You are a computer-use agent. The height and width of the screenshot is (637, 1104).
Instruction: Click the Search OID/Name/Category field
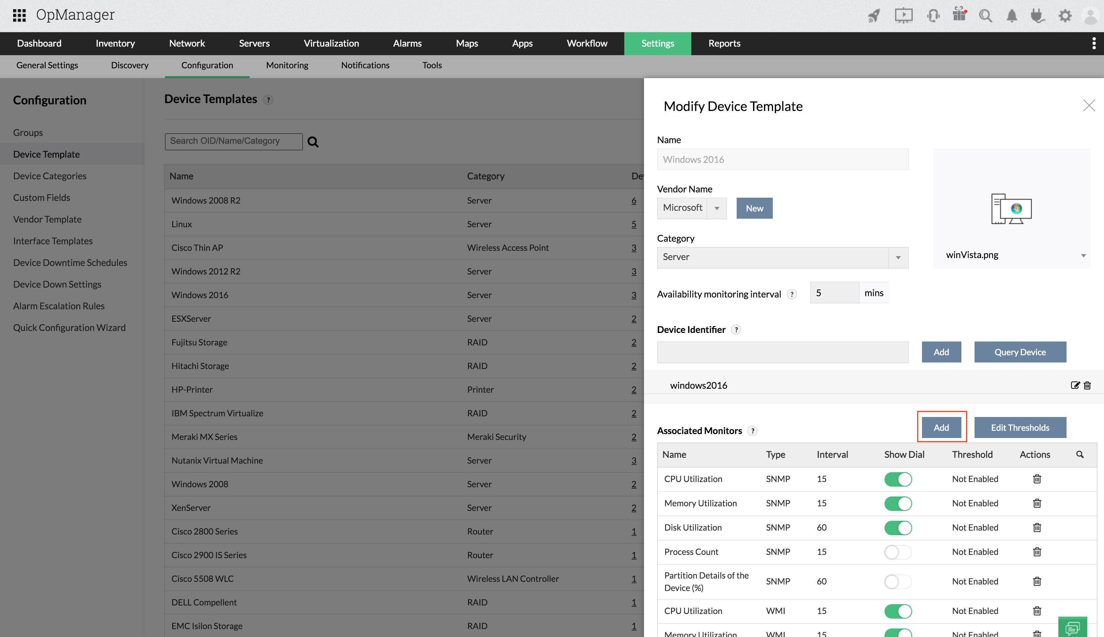click(233, 141)
